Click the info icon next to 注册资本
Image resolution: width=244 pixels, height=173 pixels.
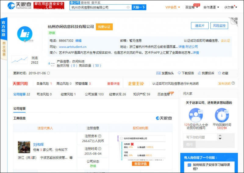(x=100, y=136)
